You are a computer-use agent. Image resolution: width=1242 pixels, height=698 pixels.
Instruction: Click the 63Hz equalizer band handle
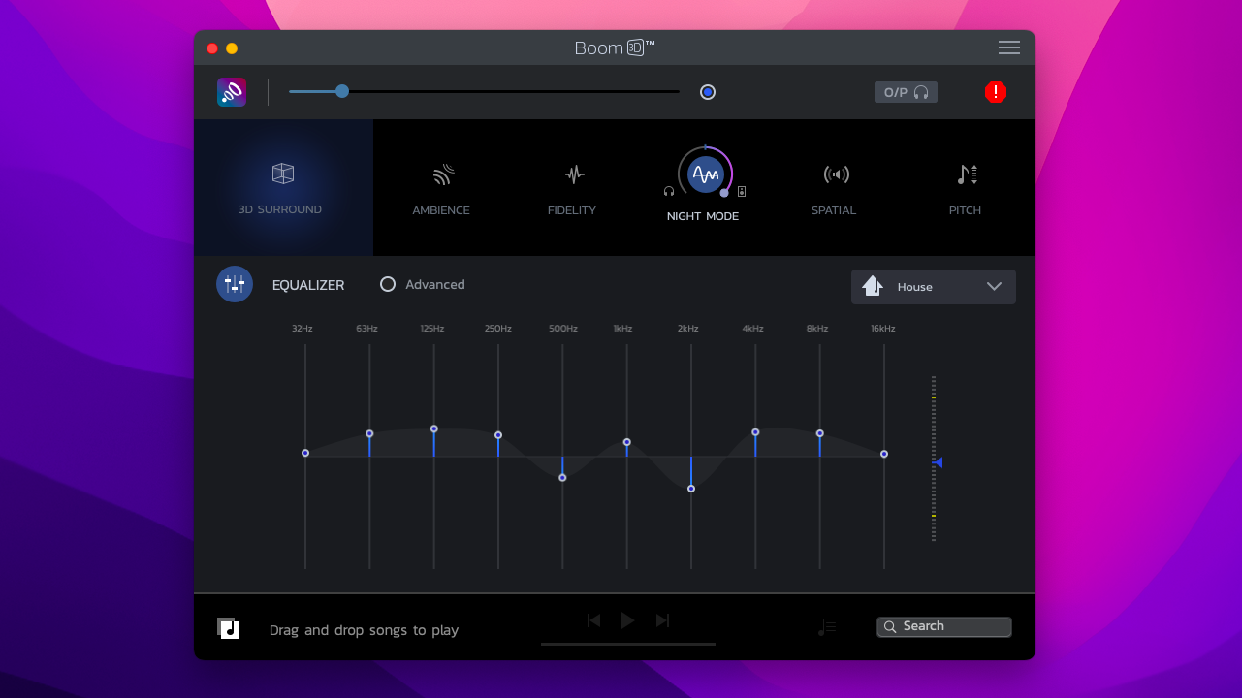369,433
